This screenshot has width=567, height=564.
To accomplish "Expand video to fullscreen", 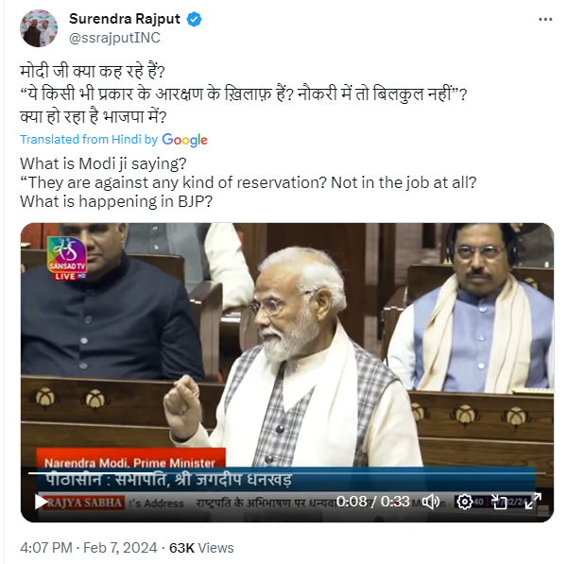I will (533, 502).
